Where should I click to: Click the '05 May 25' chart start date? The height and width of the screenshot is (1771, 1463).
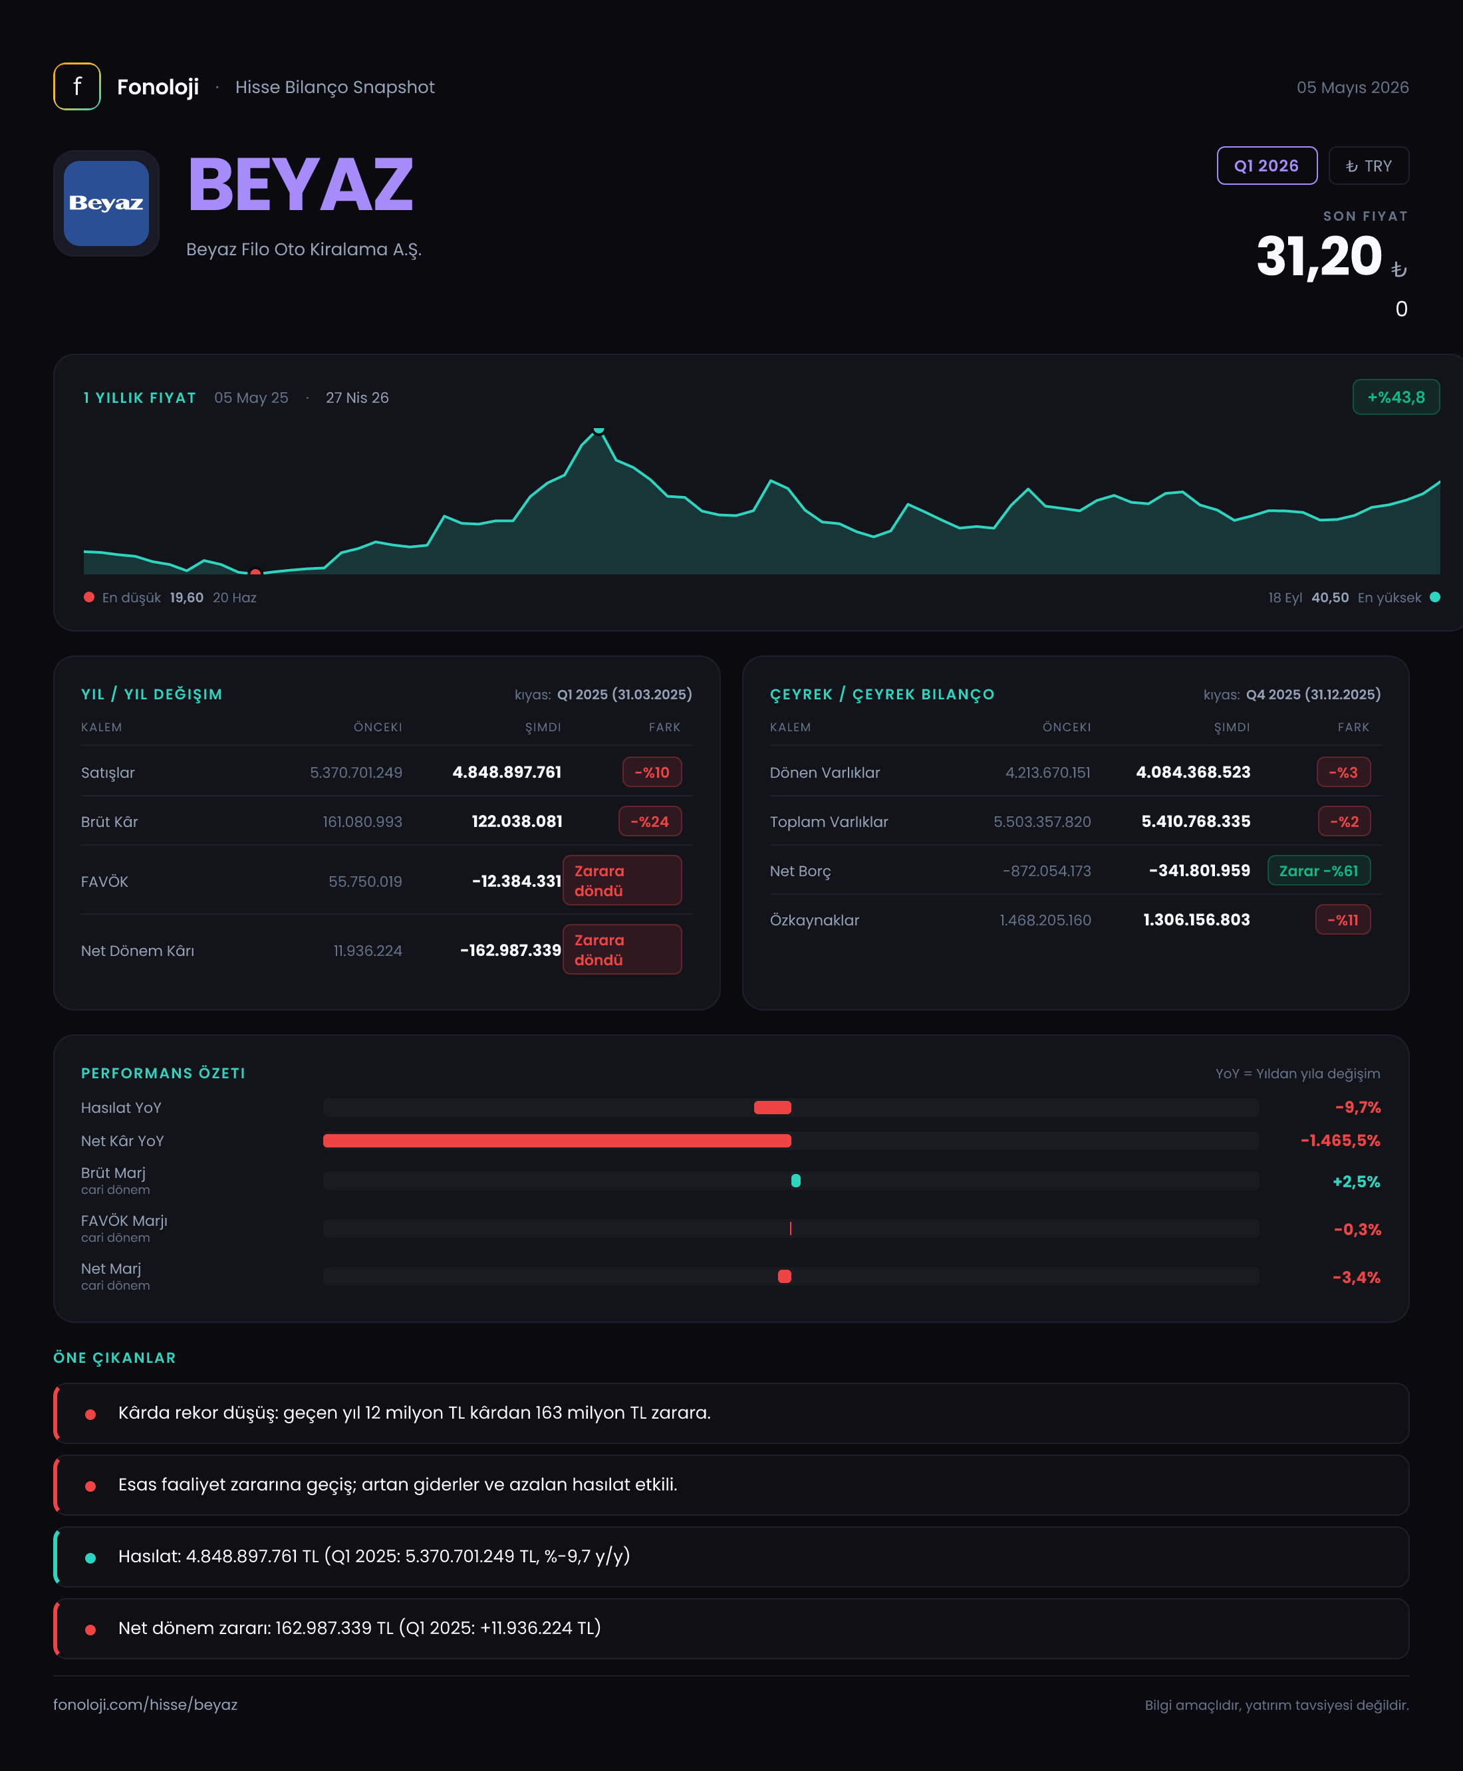click(x=251, y=398)
